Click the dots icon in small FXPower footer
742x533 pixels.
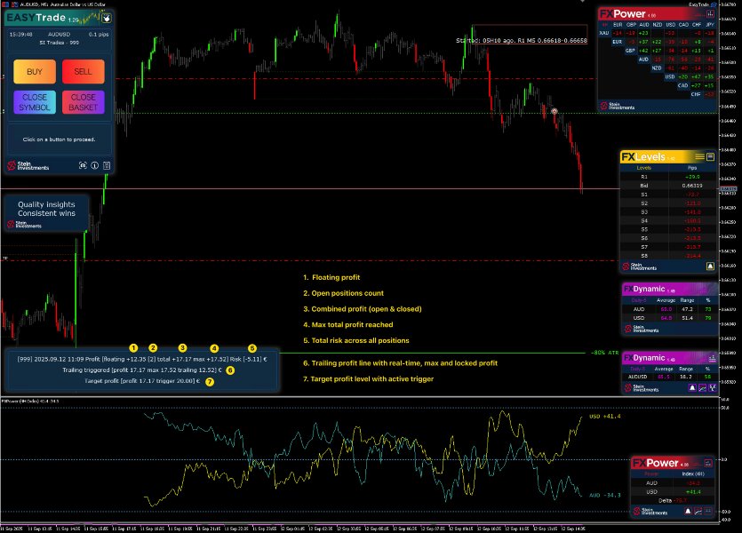click(x=708, y=512)
